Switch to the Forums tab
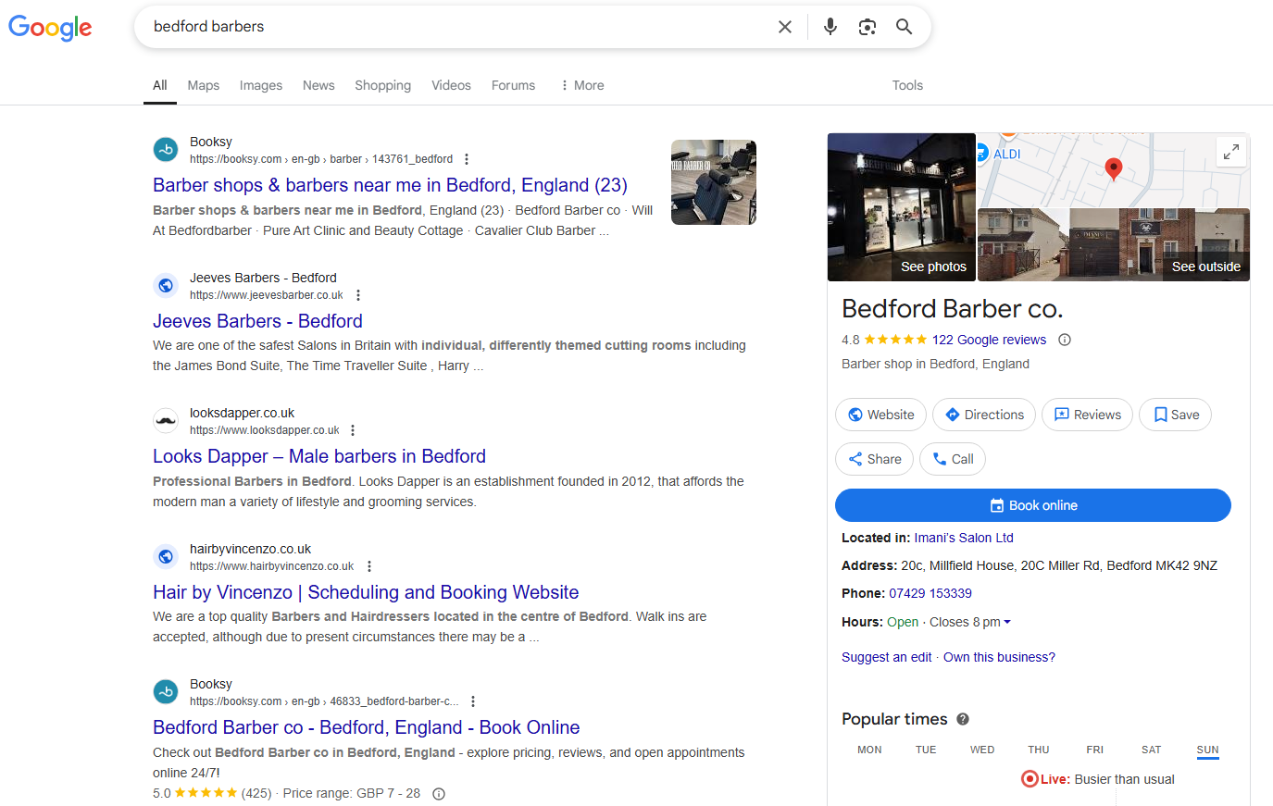1273x806 pixels. pyautogui.click(x=513, y=85)
